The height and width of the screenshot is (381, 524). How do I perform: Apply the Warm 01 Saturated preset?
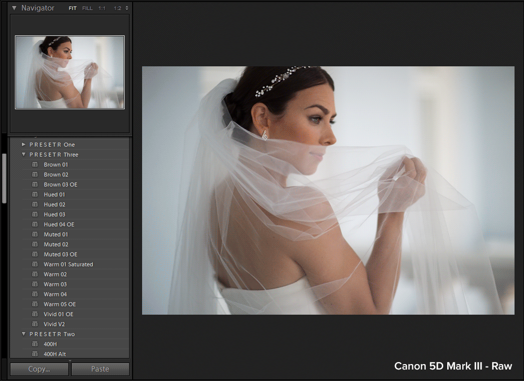coord(34,264)
